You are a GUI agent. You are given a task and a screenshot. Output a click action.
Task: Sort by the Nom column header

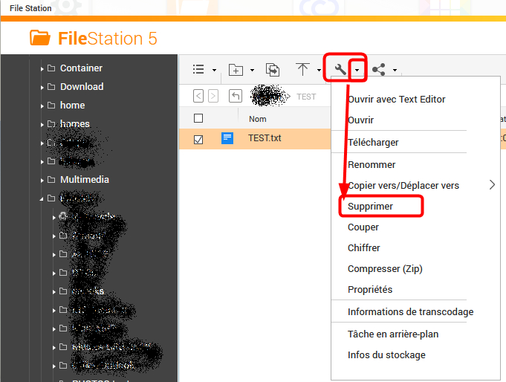258,119
